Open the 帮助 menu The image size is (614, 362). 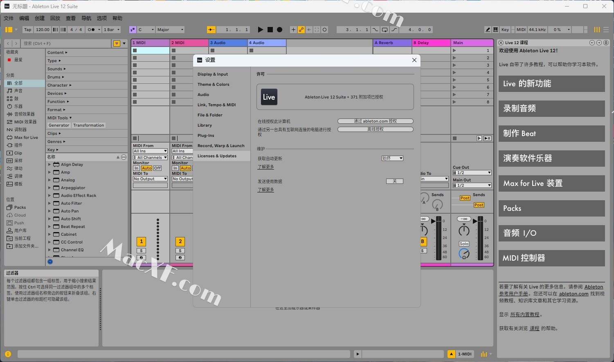click(x=117, y=18)
